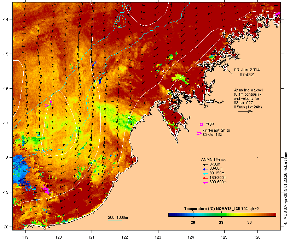Click the '0-30m' depth label
This screenshot has height=240, width=290.
pyautogui.click(x=215, y=164)
